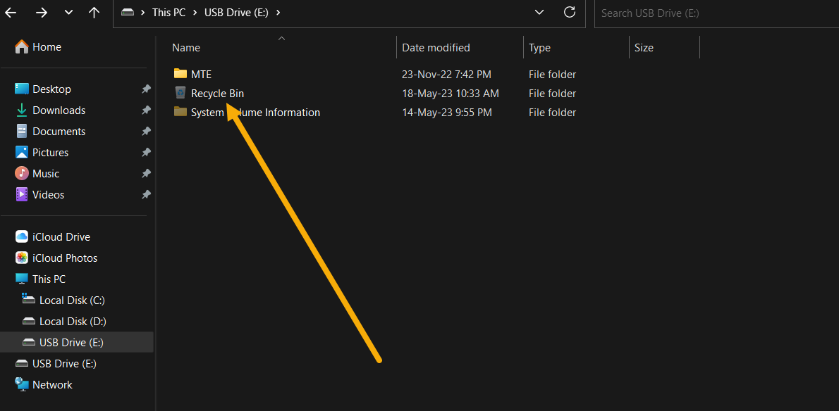Open the MTE folder
839x411 pixels.
click(200, 74)
